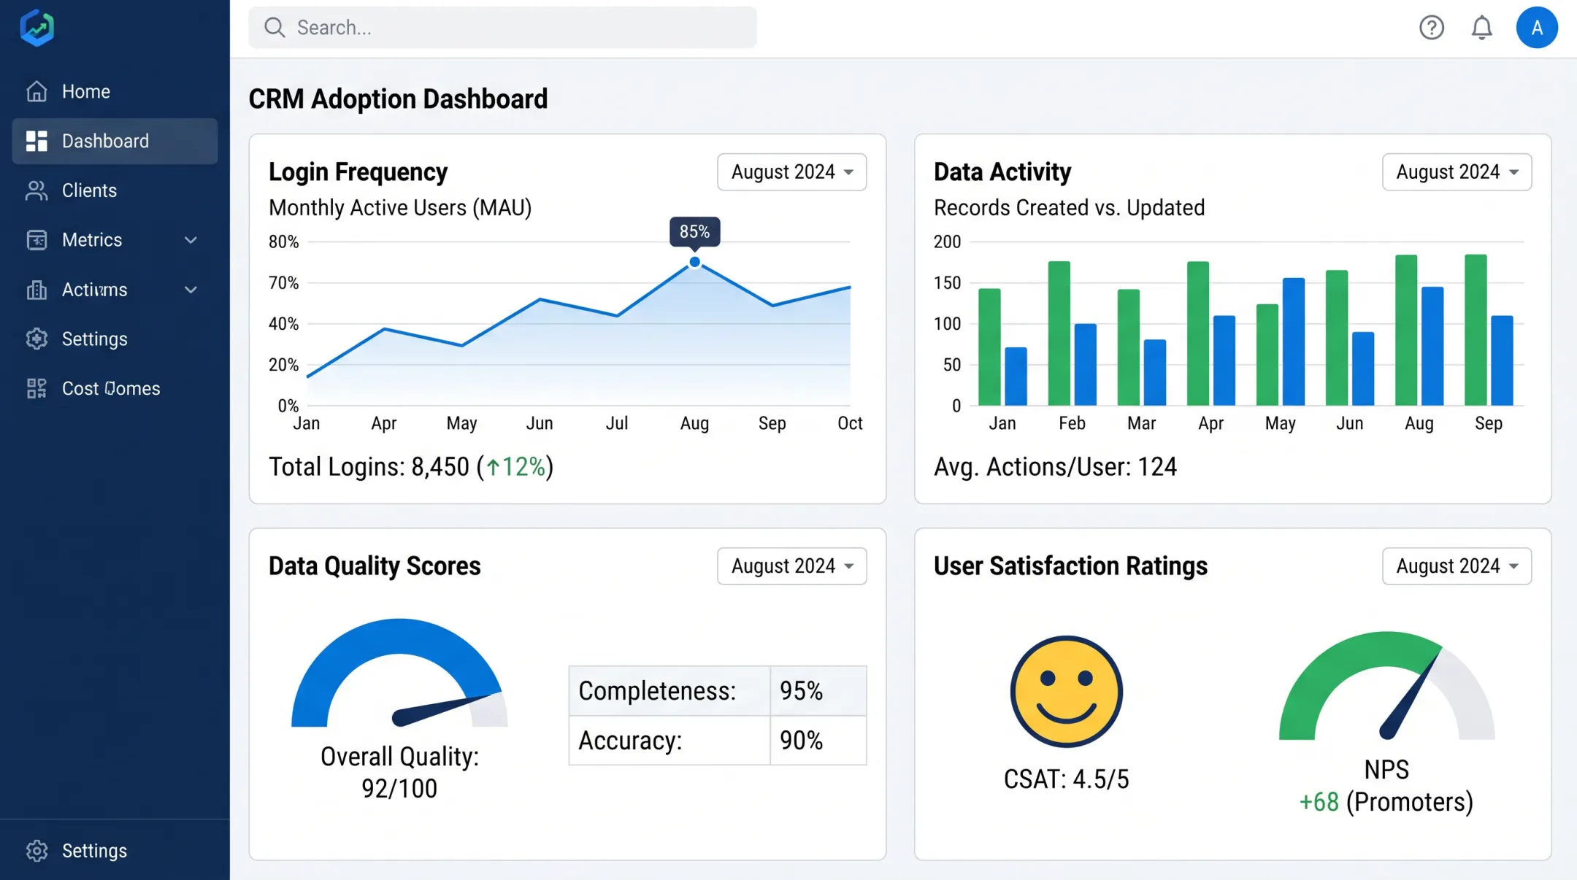Click Data Quality Scores title

375,566
